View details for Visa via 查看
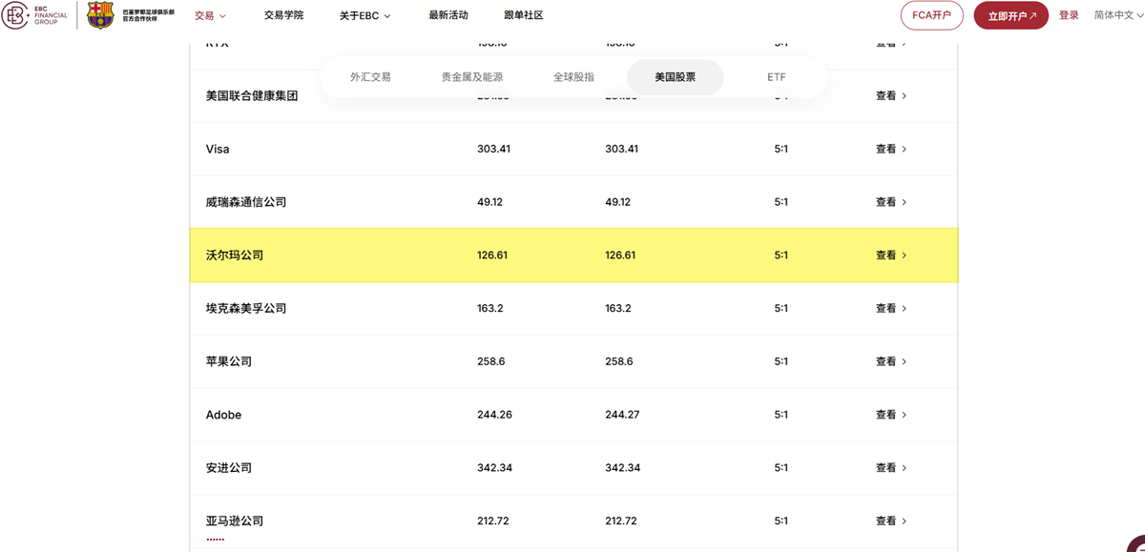The height and width of the screenshot is (552, 1145). (884, 149)
